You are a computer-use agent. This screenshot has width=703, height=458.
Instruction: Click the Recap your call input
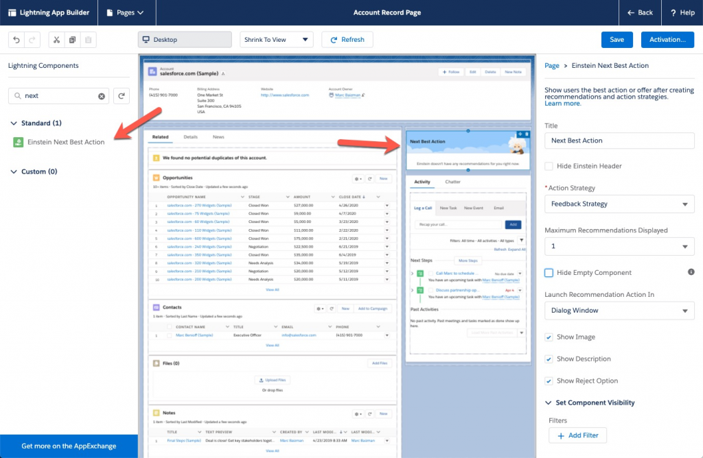[458, 225]
